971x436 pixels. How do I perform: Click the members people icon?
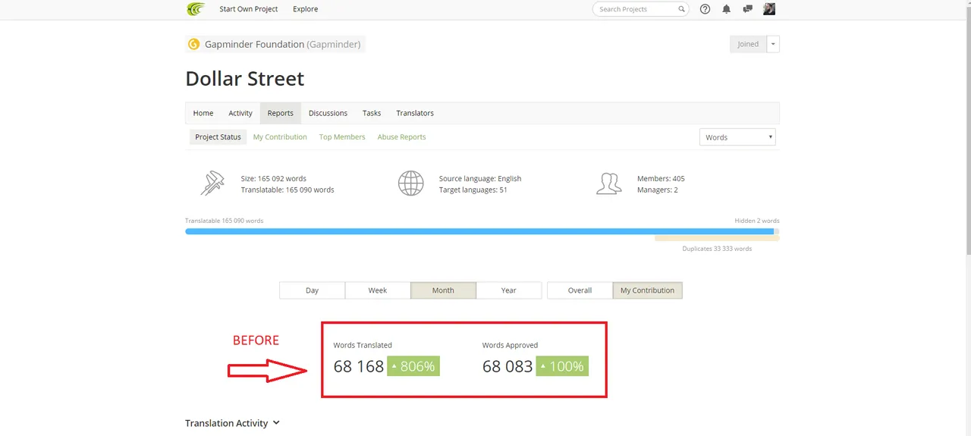pyautogui.click(x=609, y=183)
